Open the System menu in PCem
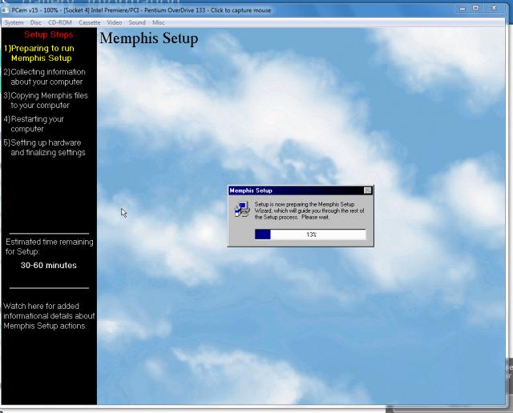Viewport: 513px width, 413px height. click(14, 22)
